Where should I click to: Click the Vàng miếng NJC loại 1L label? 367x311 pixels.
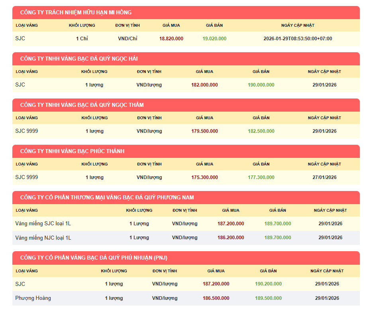click(43, 238)
